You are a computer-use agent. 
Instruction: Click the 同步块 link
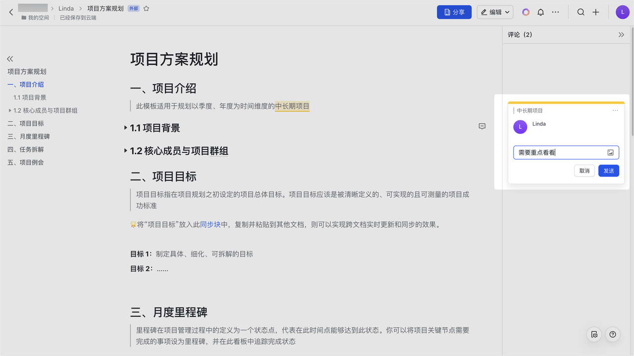click(210, 224)
